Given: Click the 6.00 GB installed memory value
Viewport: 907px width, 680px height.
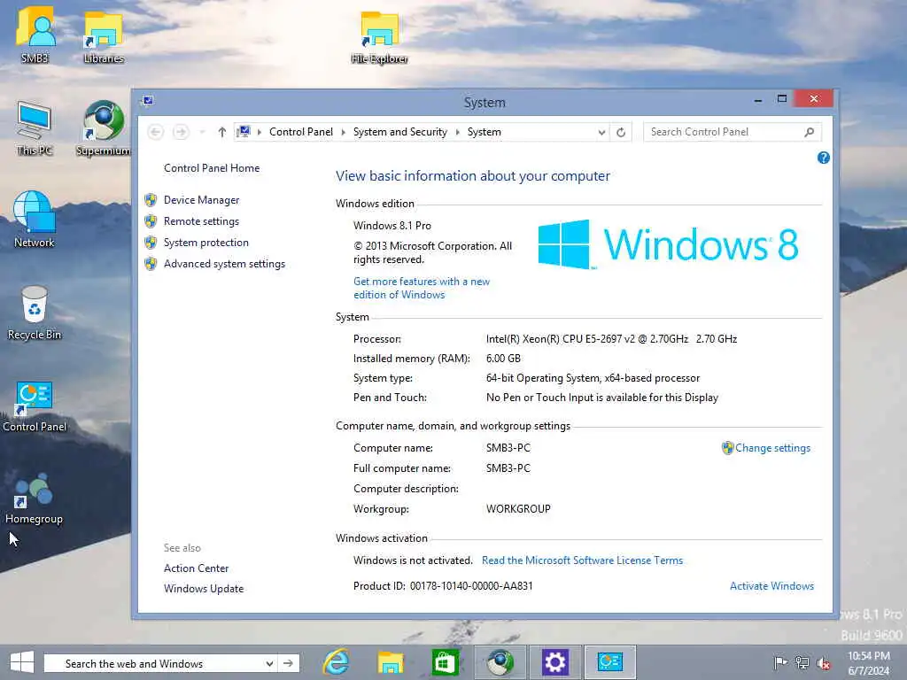Looking at the screenshot, I should tap(503, 359).
